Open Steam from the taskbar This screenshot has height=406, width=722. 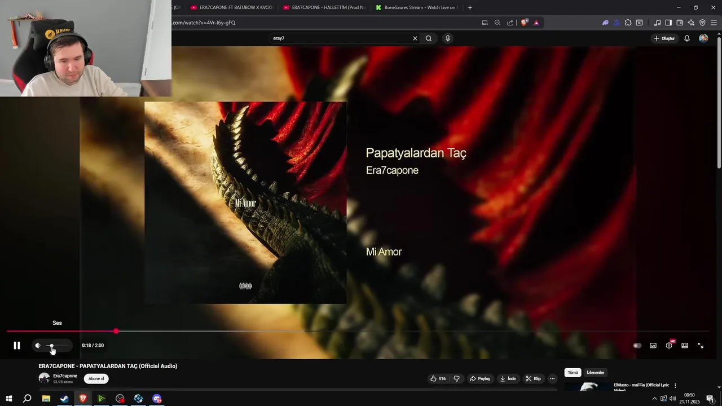64,399
